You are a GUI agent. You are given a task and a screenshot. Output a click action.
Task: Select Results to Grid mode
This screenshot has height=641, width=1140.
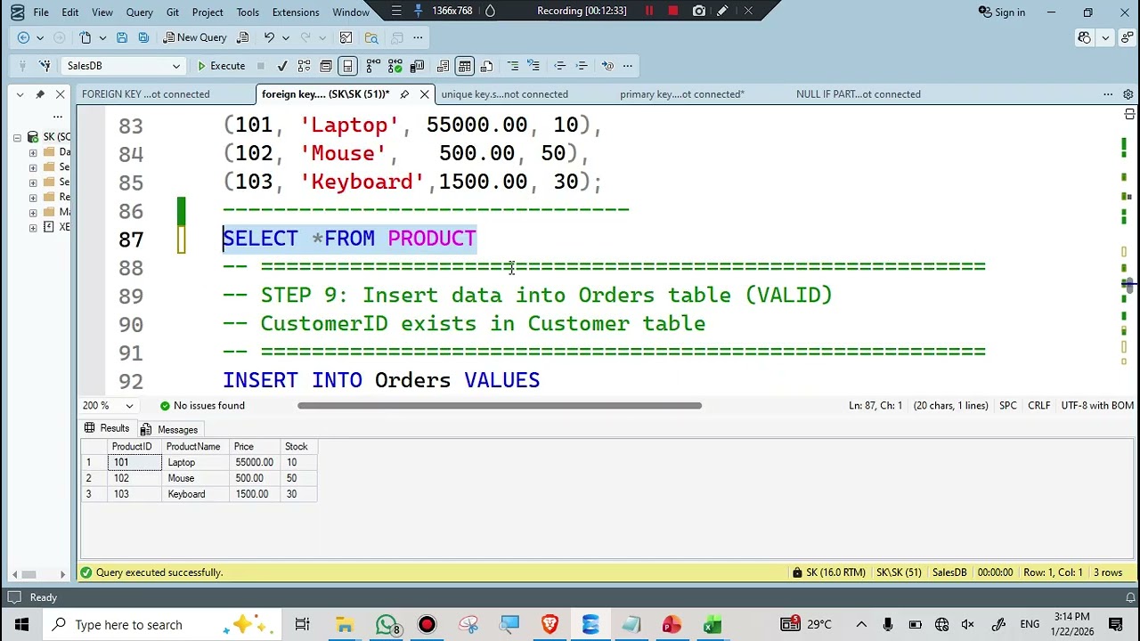click(x=465, y=66)
